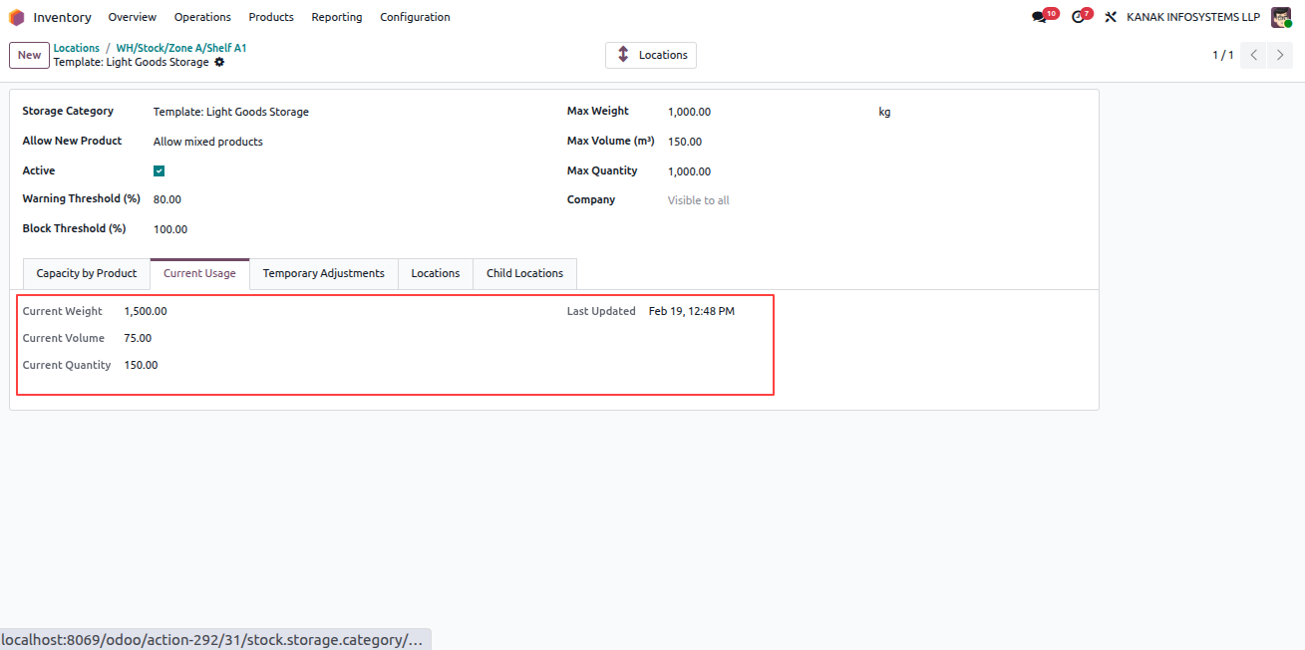The height and width of the screenshot is (650, 1305).
Task: Click the New button
Action: [30, 55]
